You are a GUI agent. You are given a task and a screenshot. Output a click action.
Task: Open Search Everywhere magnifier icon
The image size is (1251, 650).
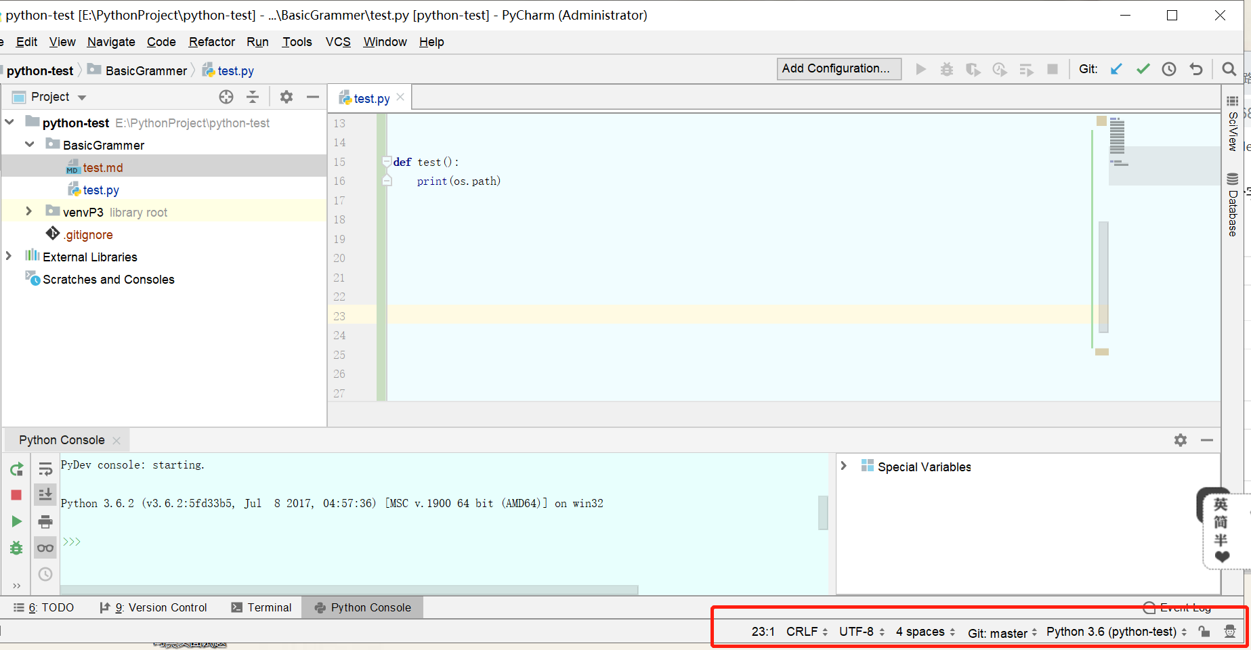click(1229, 69)
